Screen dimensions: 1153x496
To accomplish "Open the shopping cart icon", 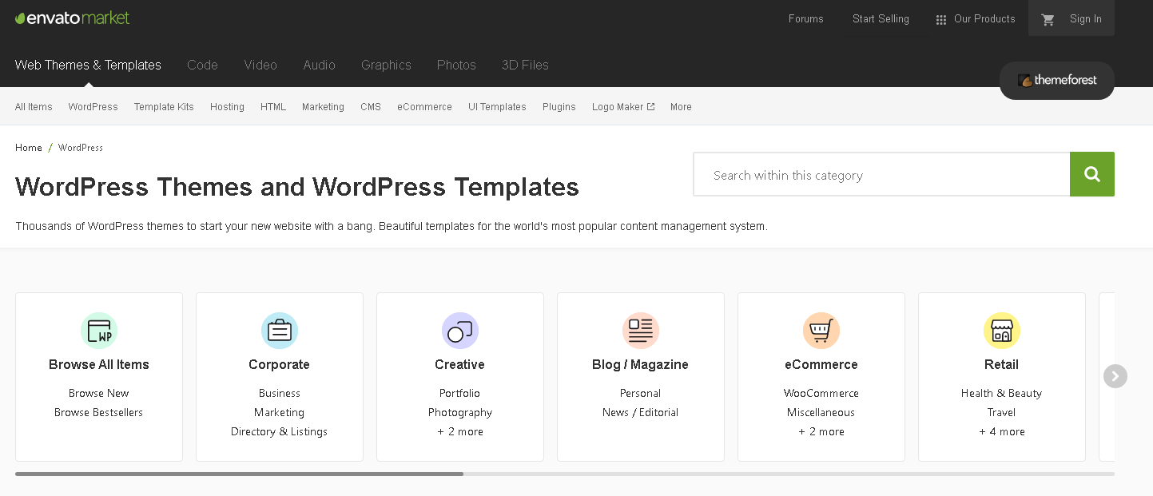I will click(x=1048, y=19).
